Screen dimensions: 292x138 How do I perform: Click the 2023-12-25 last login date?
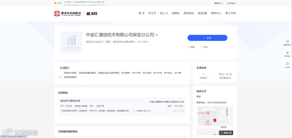[225, 74]
